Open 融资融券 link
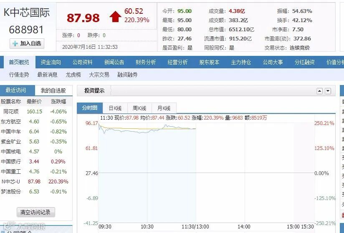 127,75
